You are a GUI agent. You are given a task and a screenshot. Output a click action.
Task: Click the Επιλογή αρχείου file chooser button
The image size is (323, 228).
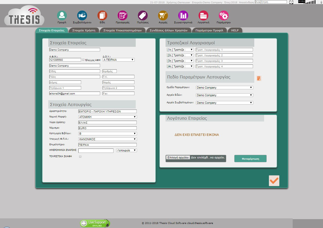pos(178,157)
